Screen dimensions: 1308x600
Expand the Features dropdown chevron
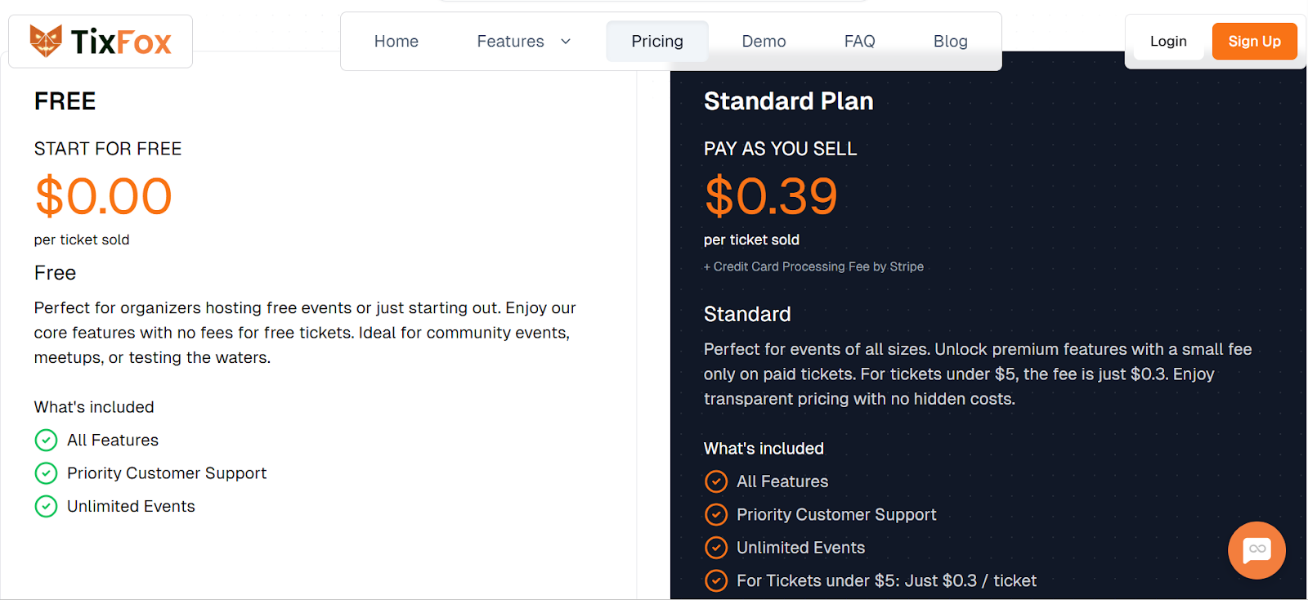[566, 42]
